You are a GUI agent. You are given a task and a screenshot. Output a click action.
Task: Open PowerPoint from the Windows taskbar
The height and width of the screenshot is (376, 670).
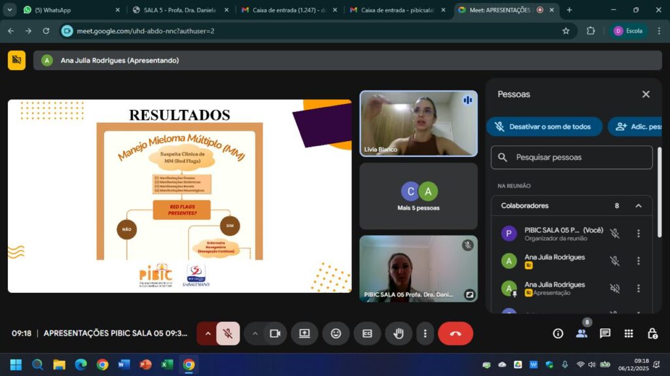tap(145, 364)
